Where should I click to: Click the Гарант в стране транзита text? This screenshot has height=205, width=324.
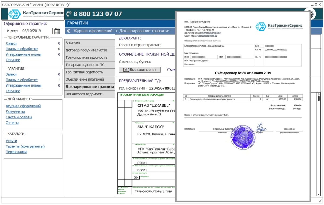pyautogui.click(x=140, y=45)
